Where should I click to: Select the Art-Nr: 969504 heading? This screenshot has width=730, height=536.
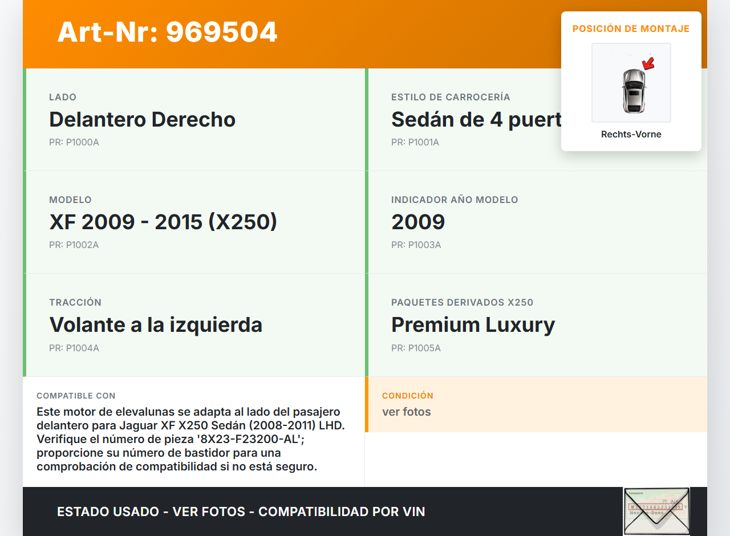(167, 32)
